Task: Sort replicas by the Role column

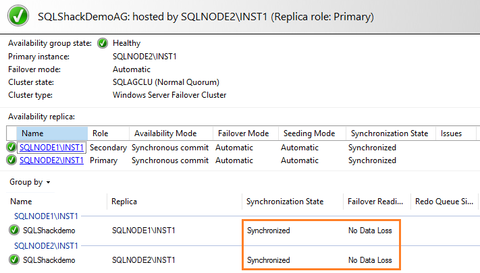Action: pyautogui.click(x=100, y=133)
